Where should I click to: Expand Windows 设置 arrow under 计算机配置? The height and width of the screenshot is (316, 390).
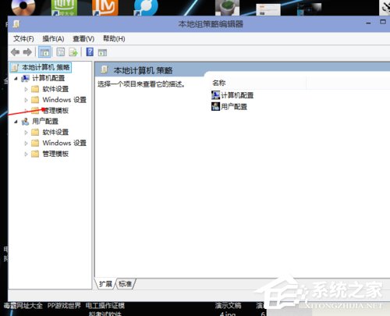tap(26, 100)
